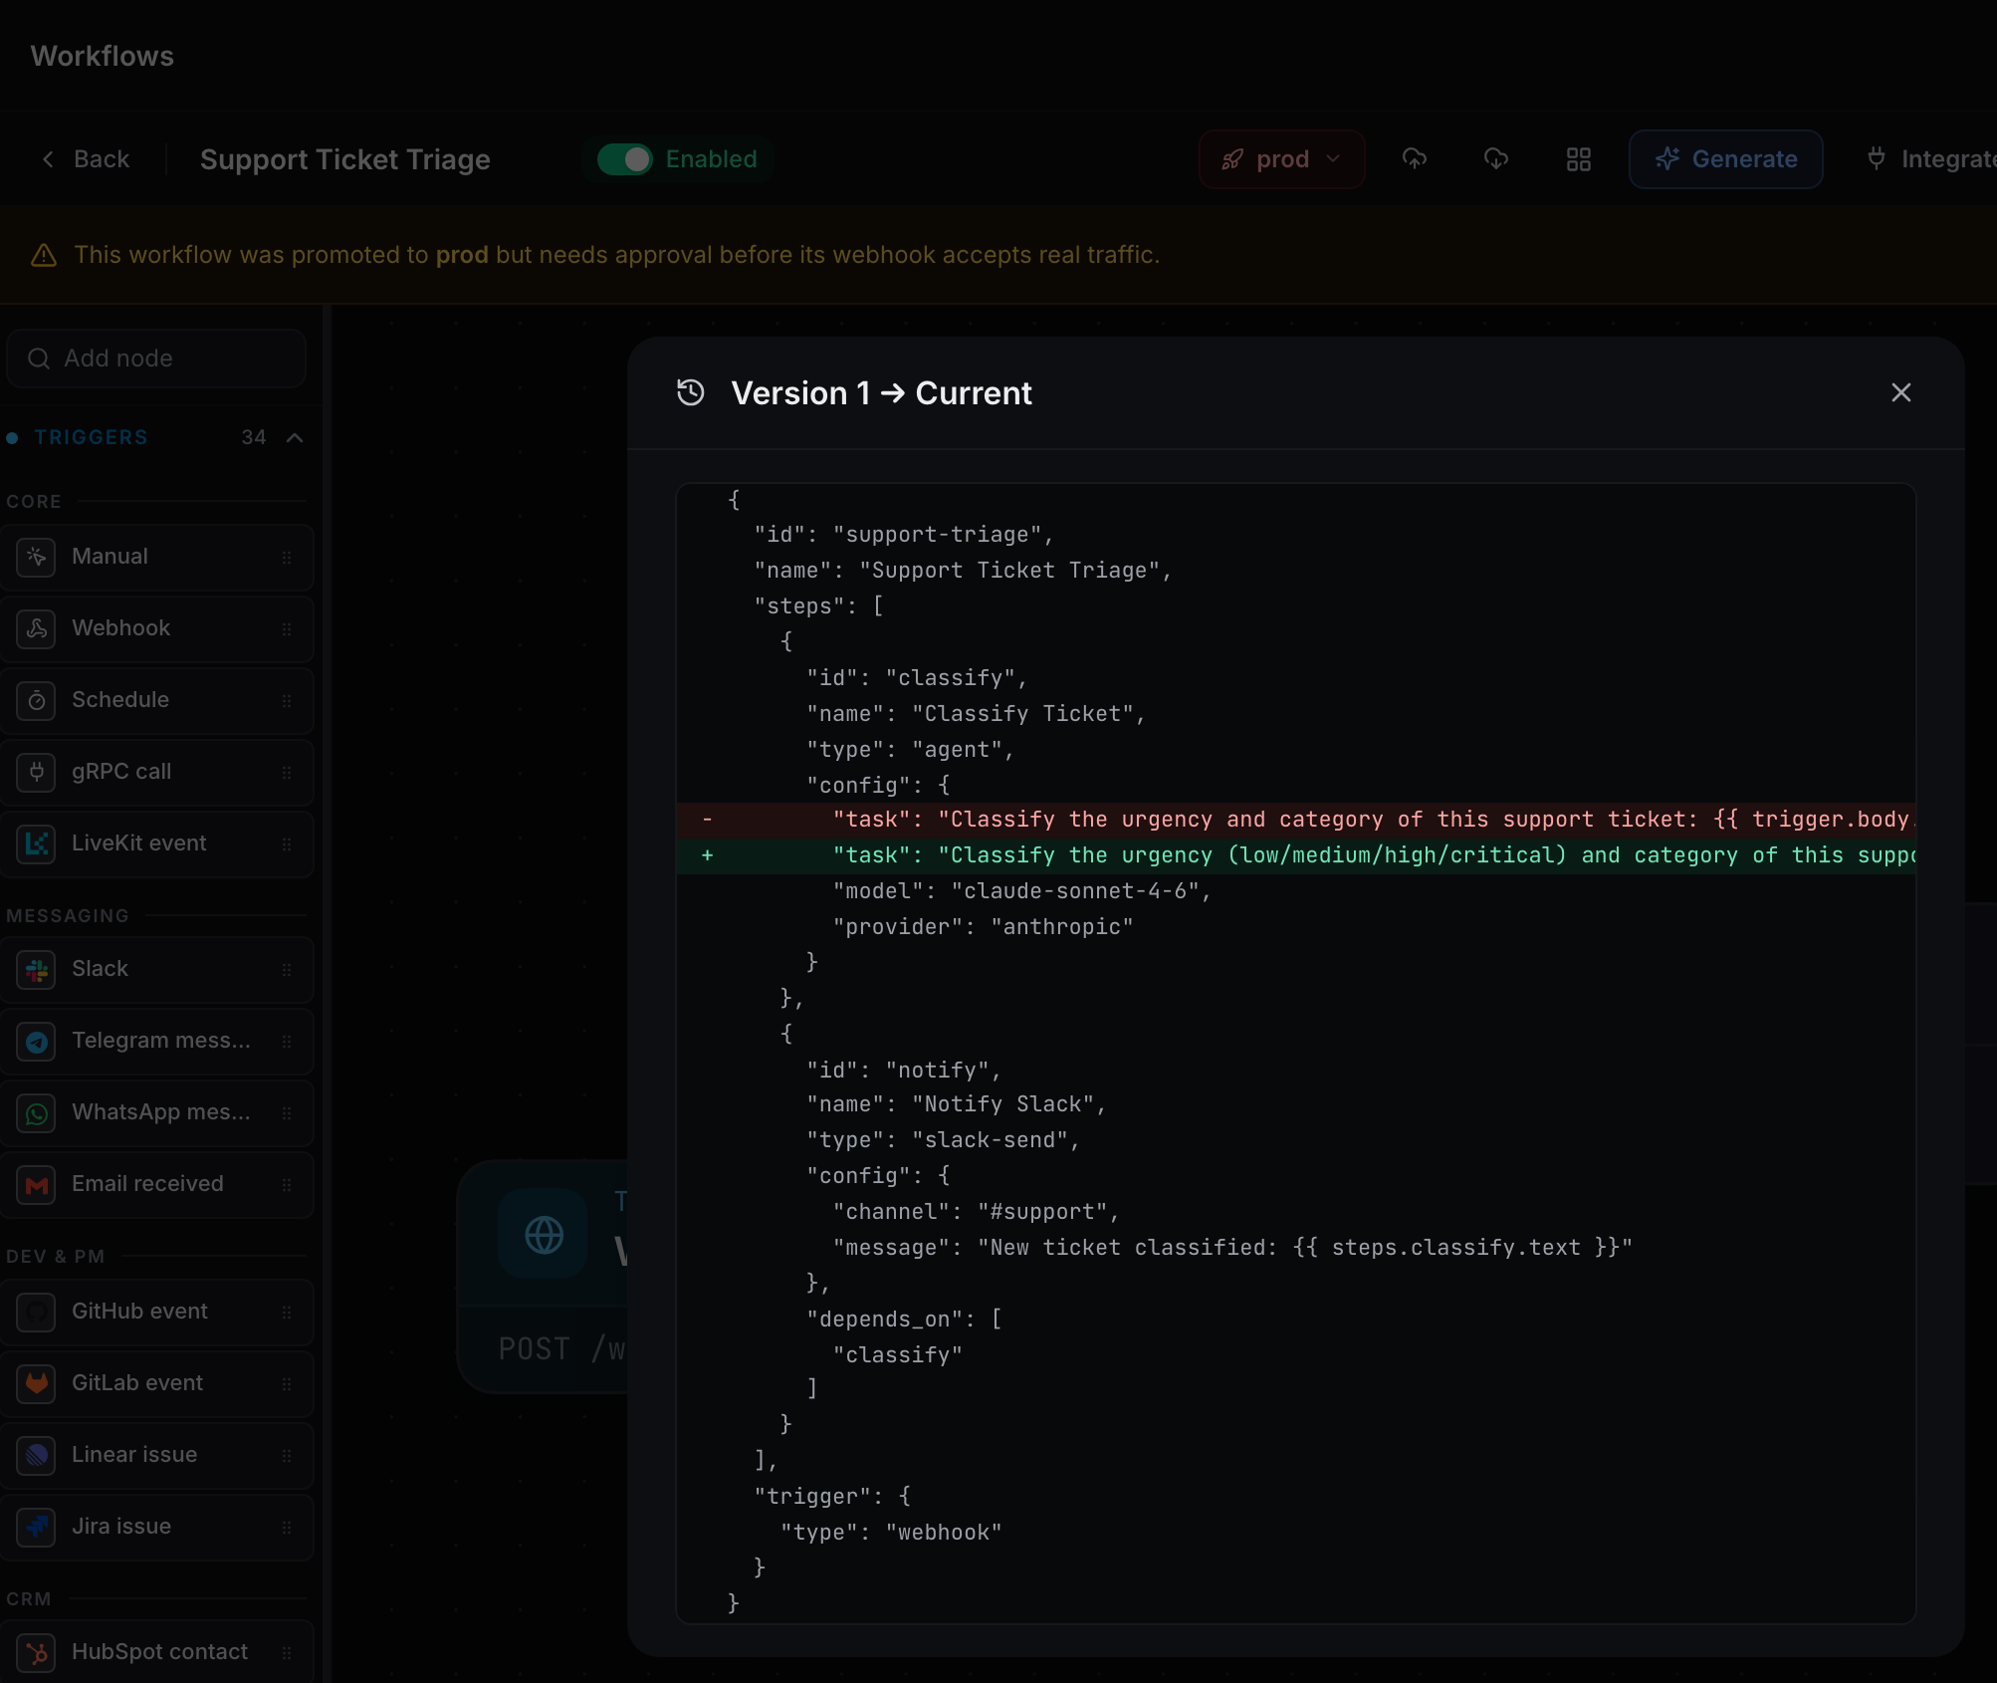Open the prod environment dropdown
The image size is (1997, 1683).
[1281, 159]
